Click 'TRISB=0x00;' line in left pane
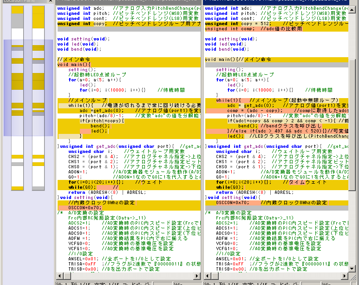 pos(129,269)
